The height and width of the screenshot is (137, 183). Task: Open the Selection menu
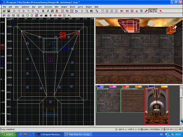tap(25, 7)
